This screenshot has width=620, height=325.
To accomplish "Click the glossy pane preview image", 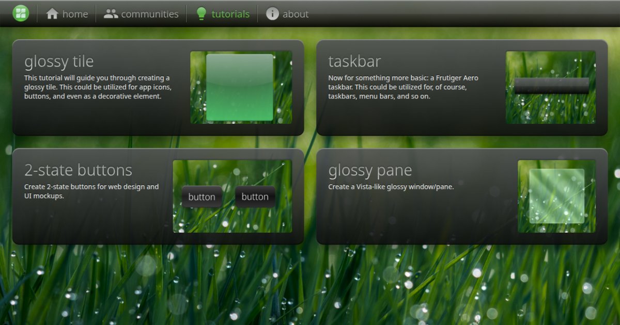I will click(x=556, y=196).
